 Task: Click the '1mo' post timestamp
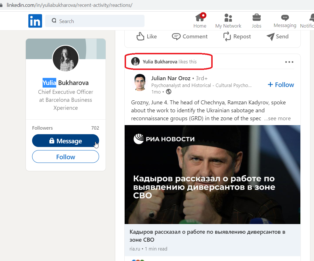(x=156, y=92)
